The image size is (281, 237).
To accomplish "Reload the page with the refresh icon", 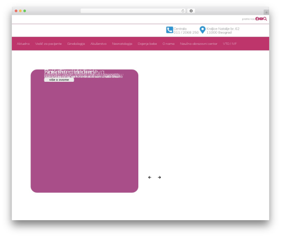I will [x=183, y=11].
